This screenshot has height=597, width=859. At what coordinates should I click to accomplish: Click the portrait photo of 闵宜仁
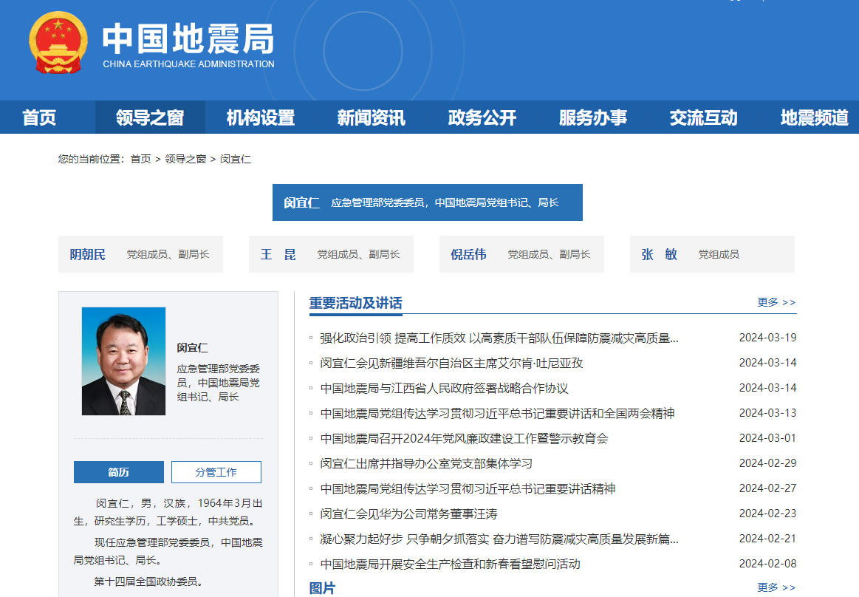124,361
